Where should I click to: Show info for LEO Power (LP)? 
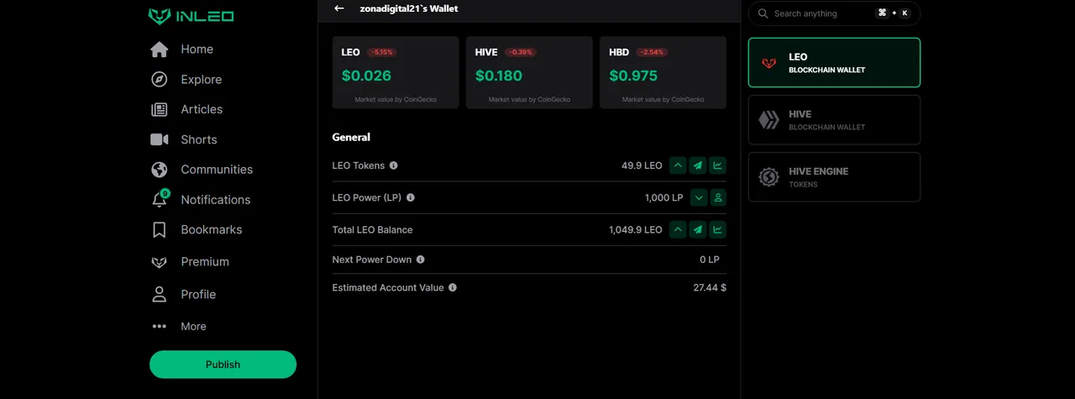coord(411,197)
